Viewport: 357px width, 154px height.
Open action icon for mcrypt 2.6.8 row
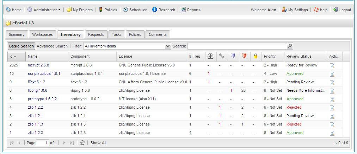(x=332, y=65)
